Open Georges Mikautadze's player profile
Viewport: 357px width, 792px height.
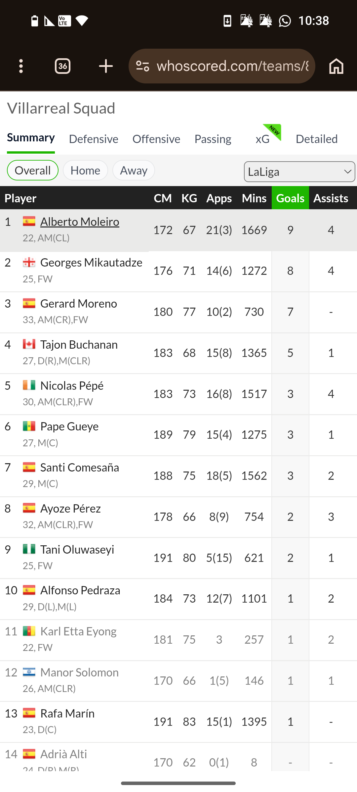91,263
